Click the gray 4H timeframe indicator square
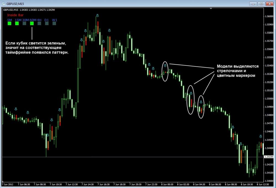The height and width of the screenshot is (188, 276). tap(39, 23)
